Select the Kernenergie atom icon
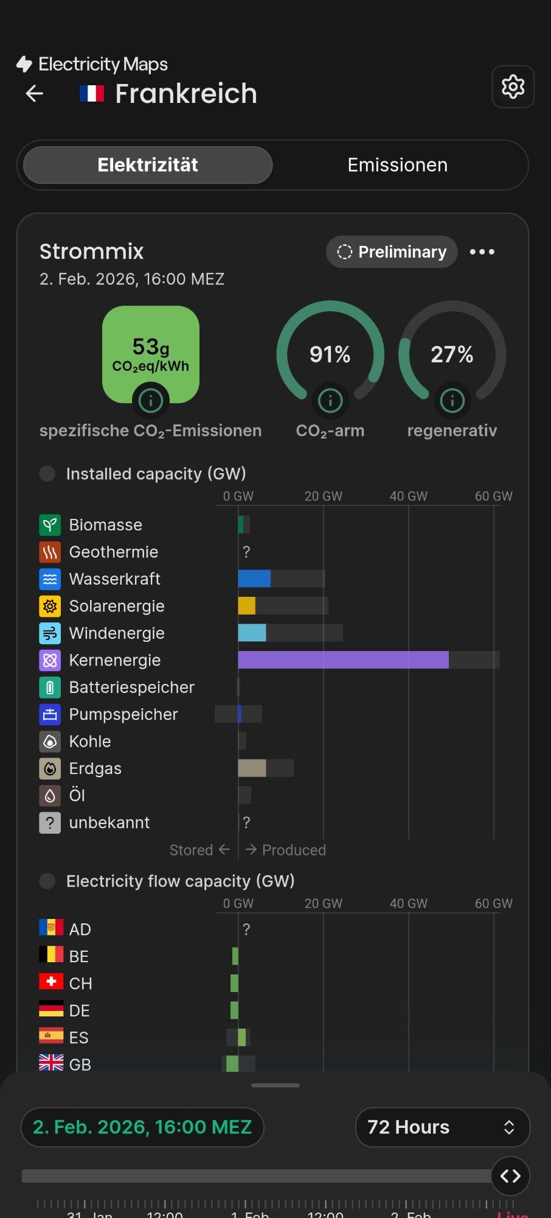Viewport: 551px width, 1218px height. pyautogui.click(x=50, y=660)
